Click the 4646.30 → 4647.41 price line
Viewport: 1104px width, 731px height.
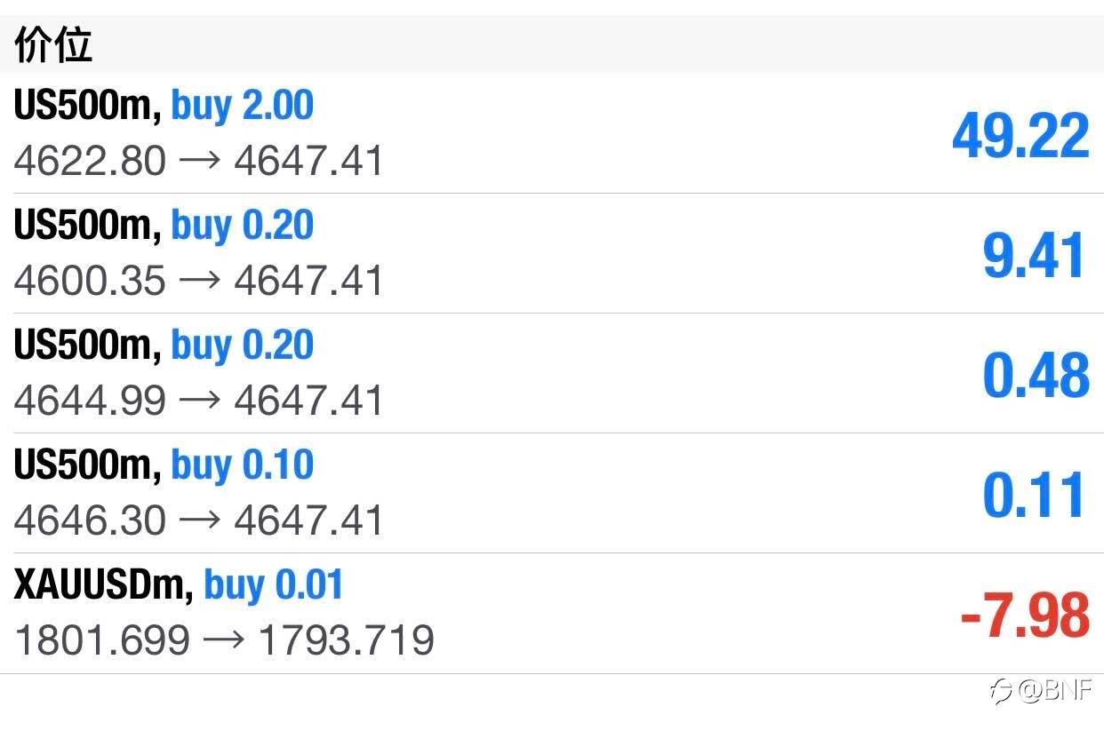(198, 521)
